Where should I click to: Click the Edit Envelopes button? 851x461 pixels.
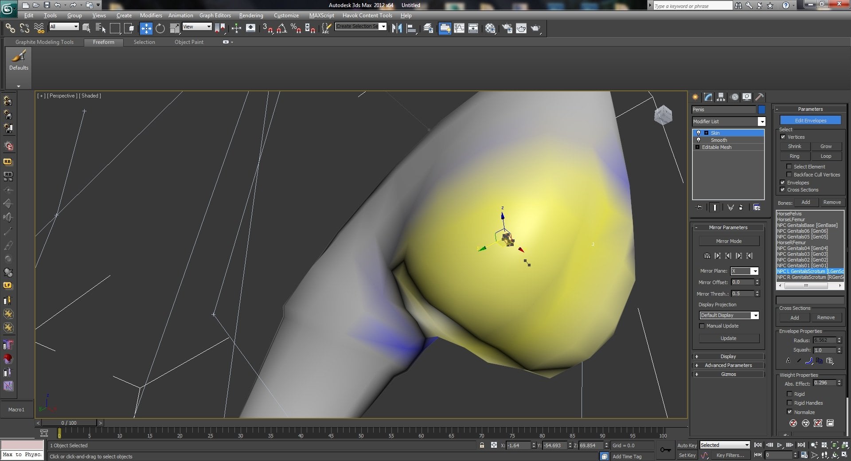810,121
